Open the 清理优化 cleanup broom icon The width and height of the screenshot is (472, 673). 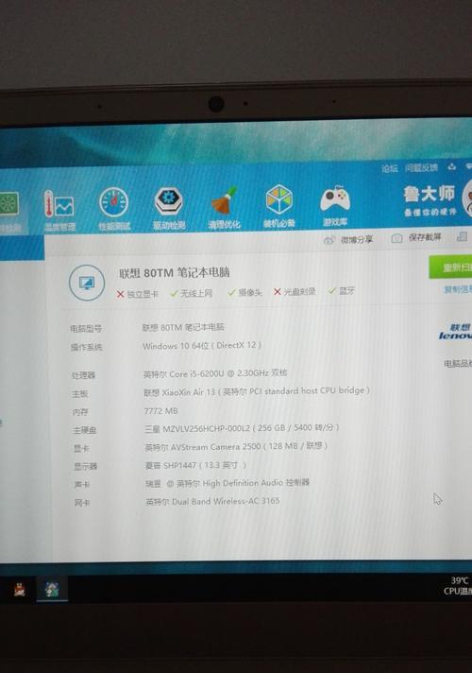point(224,200)
